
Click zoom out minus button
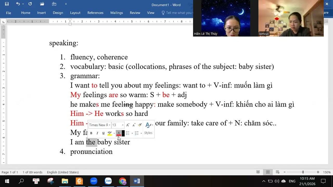click(x=285, y=172)
